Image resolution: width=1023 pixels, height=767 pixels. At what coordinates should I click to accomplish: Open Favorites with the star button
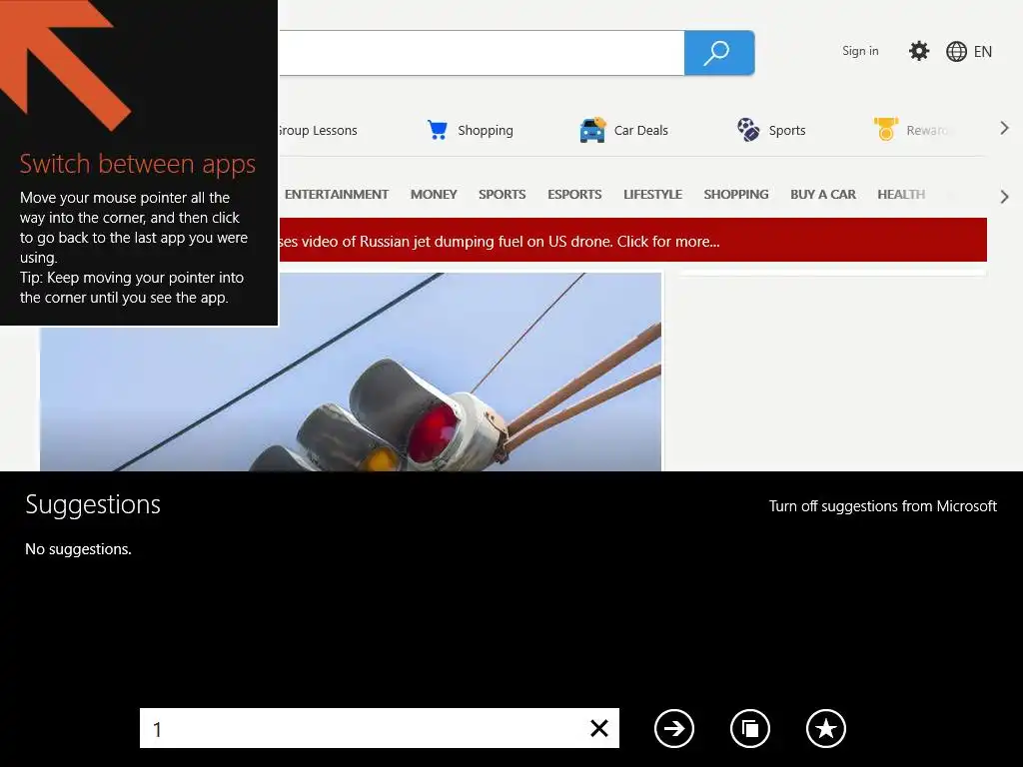(x=826, y=728)
